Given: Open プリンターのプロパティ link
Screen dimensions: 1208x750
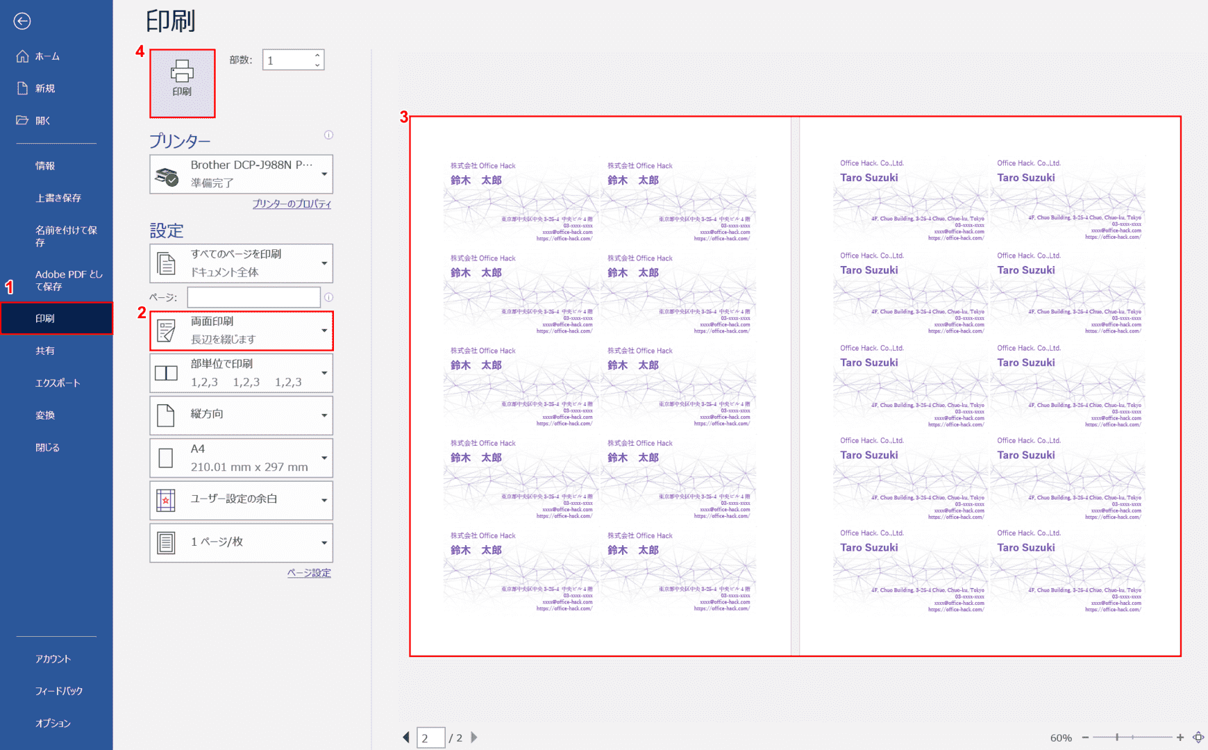Looking at the screenshot, I should tap(292, 204).
